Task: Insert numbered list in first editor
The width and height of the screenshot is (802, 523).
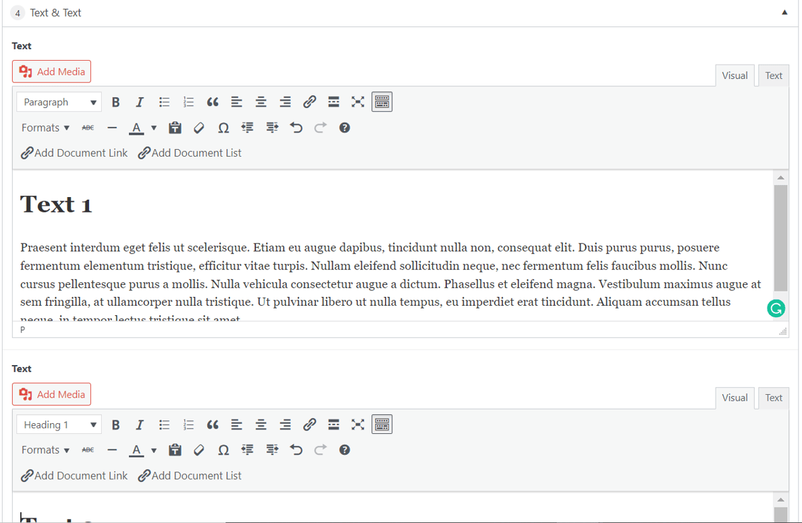Action: (188, 103)
